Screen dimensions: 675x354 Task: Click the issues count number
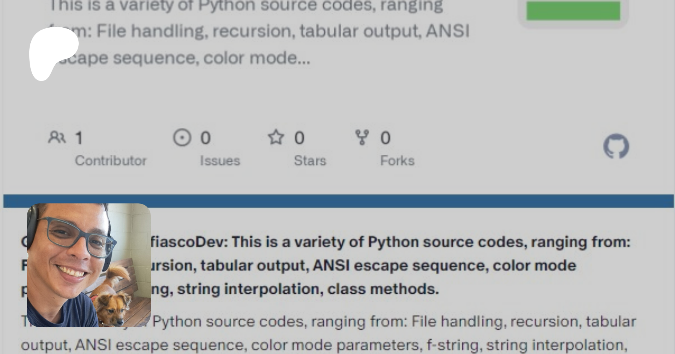205,138
